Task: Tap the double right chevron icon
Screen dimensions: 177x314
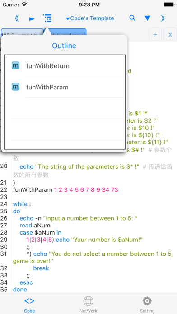Action: pyautogui.click(x=163, y=18)
